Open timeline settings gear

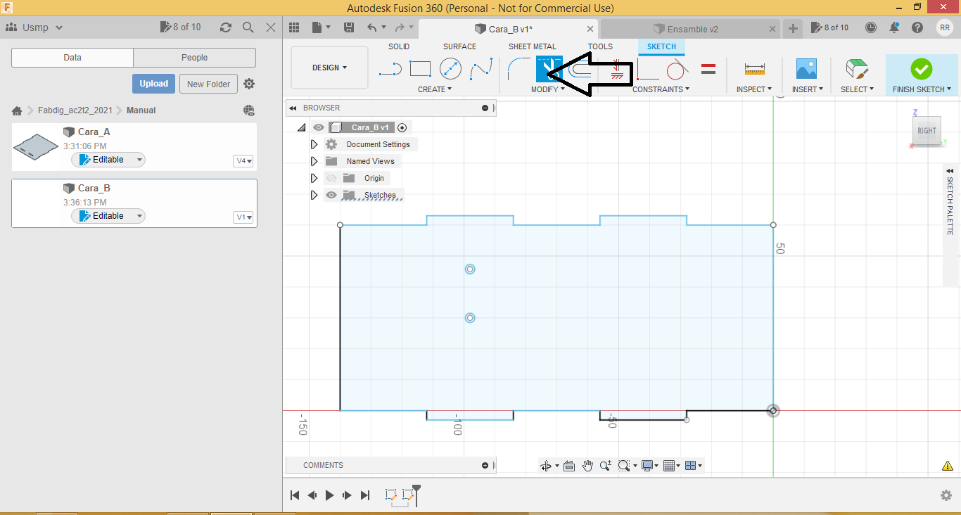point(946,495)
